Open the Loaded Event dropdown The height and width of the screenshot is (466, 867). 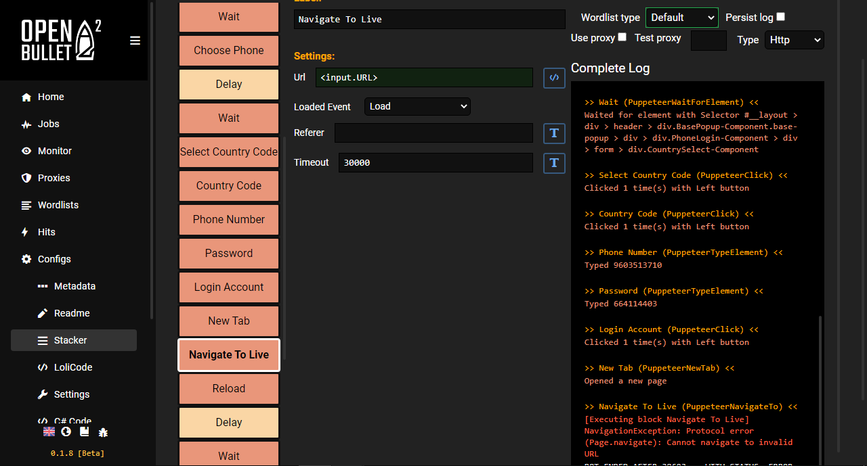(417, 106)
